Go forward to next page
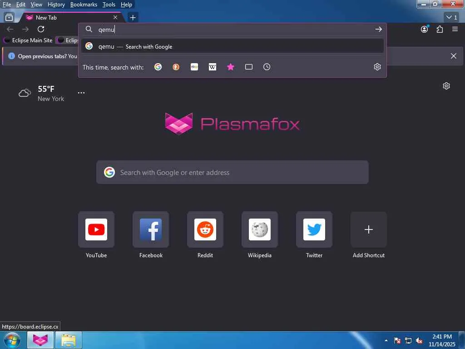 click(25, 29)
